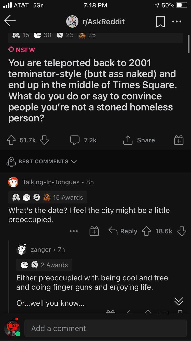191x341 pixels.
Task: Share the post
Action: [x=139, y=140]
